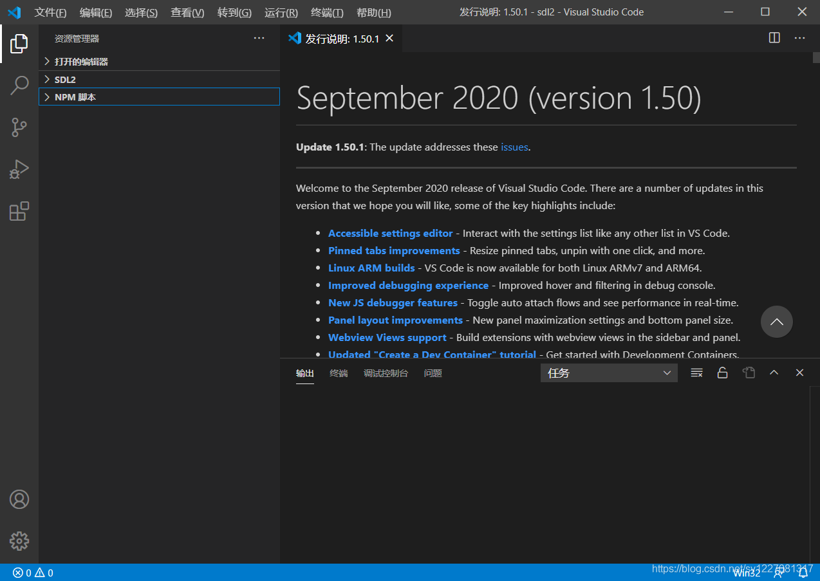Open the 选择(S) menu
The image size is (820, 581).
tap(141, 12)
